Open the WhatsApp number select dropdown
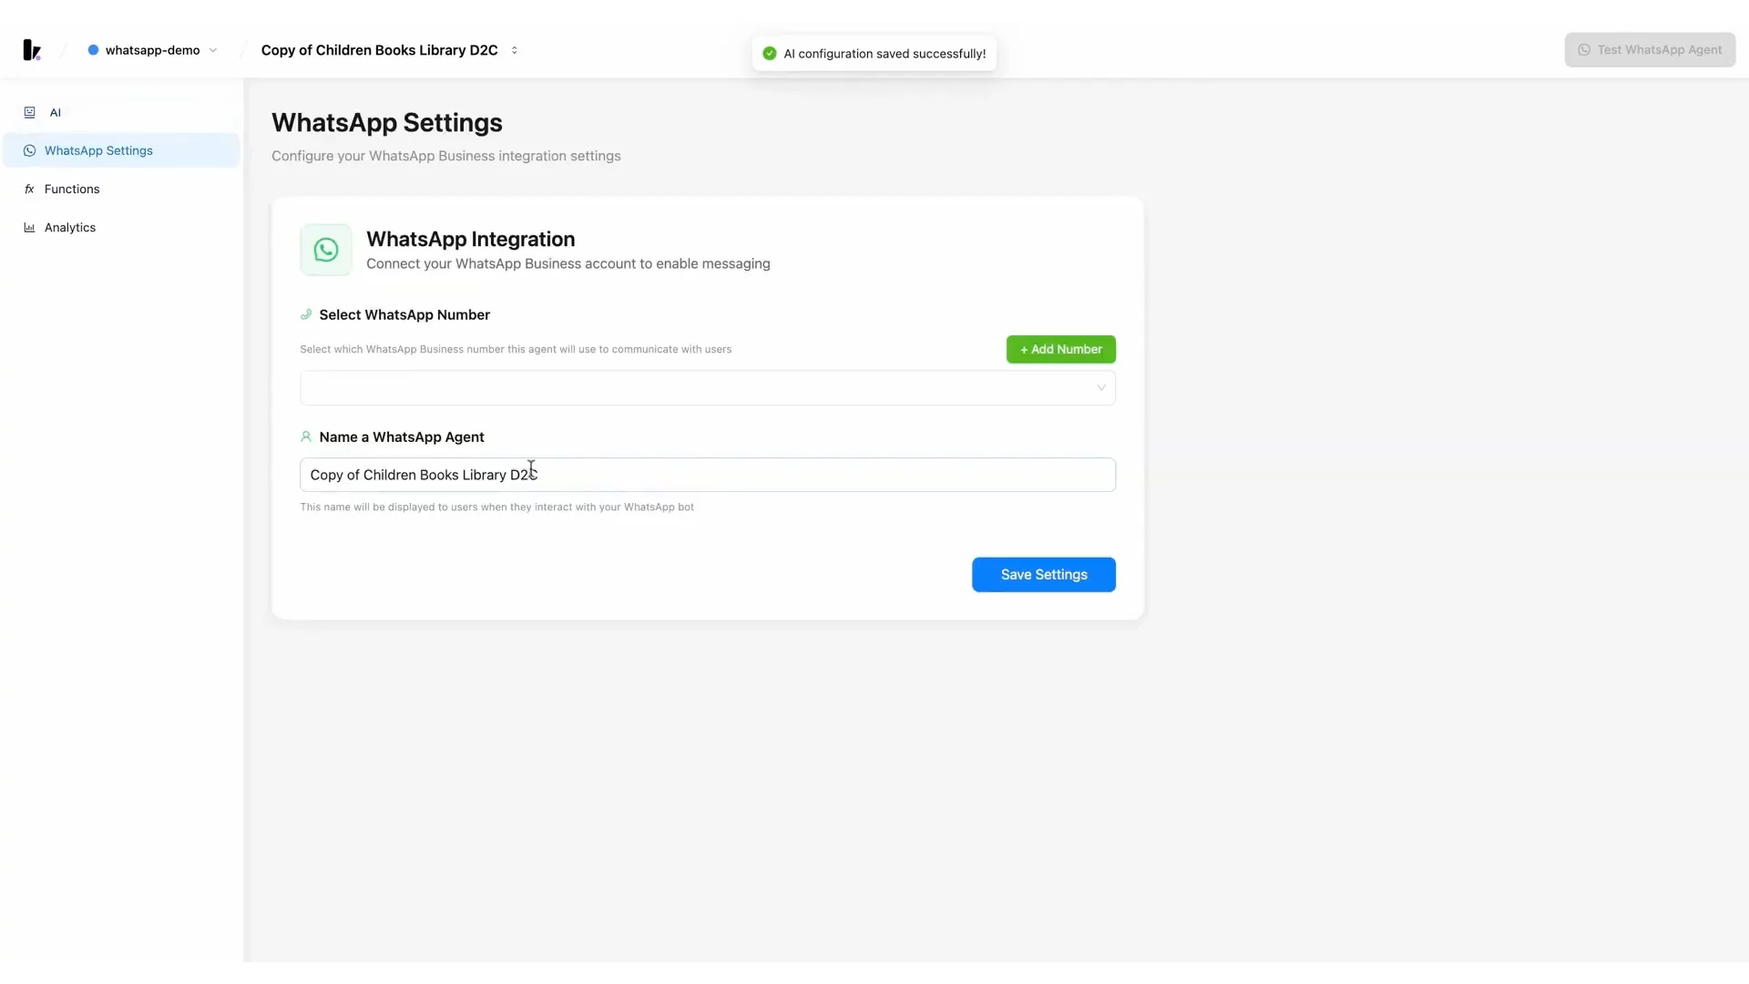The height and width of the screenshot is (984, 1749). pyautogui.click(x=707, y=388)
